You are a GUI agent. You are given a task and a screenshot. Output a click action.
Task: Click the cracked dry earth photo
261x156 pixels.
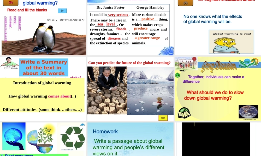(107, 90)
